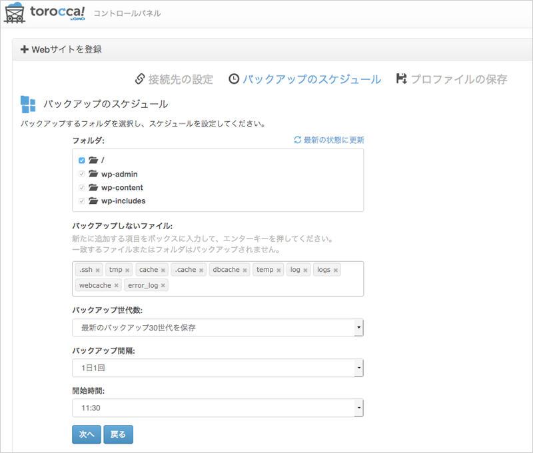Click the 戻る button

pos(119,434)
